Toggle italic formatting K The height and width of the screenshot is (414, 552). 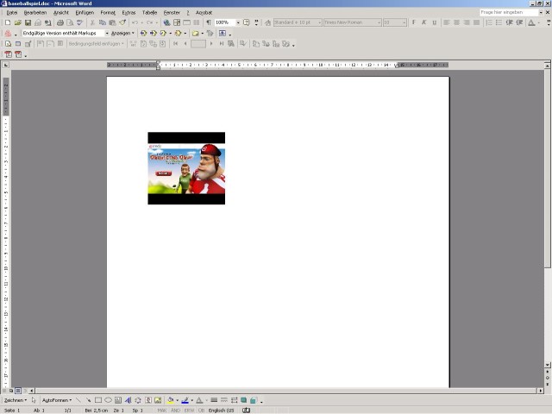pos(424,22)
